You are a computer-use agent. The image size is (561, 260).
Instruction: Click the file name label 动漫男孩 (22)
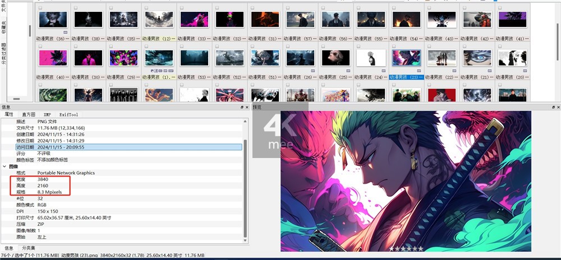[442, 77]
